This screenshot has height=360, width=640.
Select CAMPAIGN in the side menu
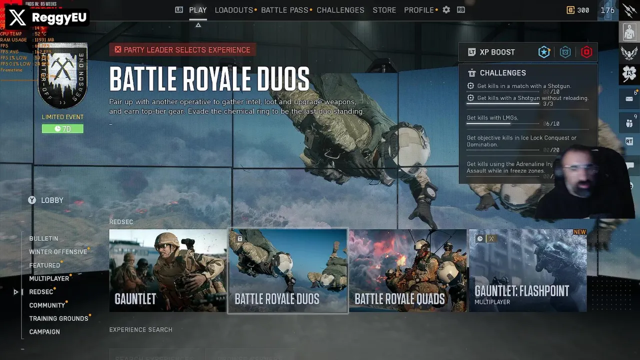[44, 332]
